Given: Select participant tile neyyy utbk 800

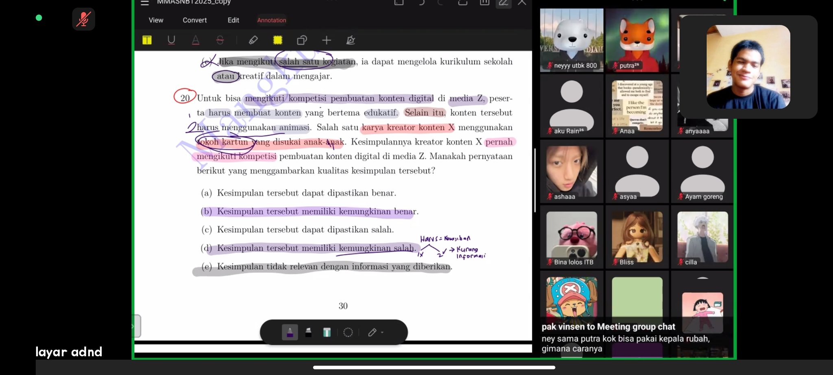Looking at the screenshot, I should point(571,40).
